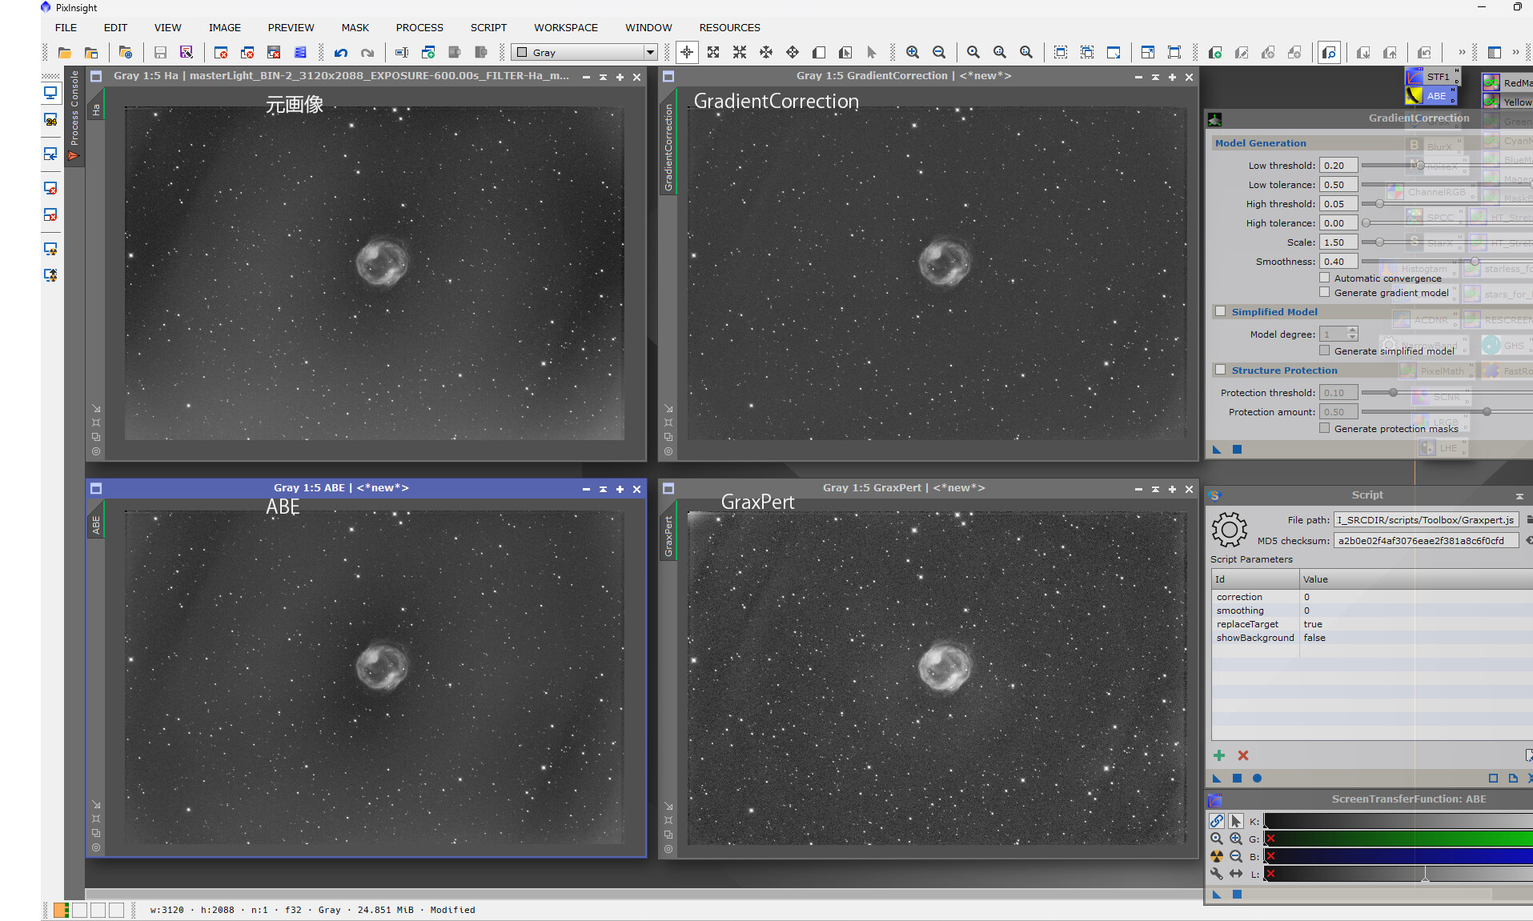
Task: Click the STF zoom-in magnifier icon
Action: coord(1236,839)
